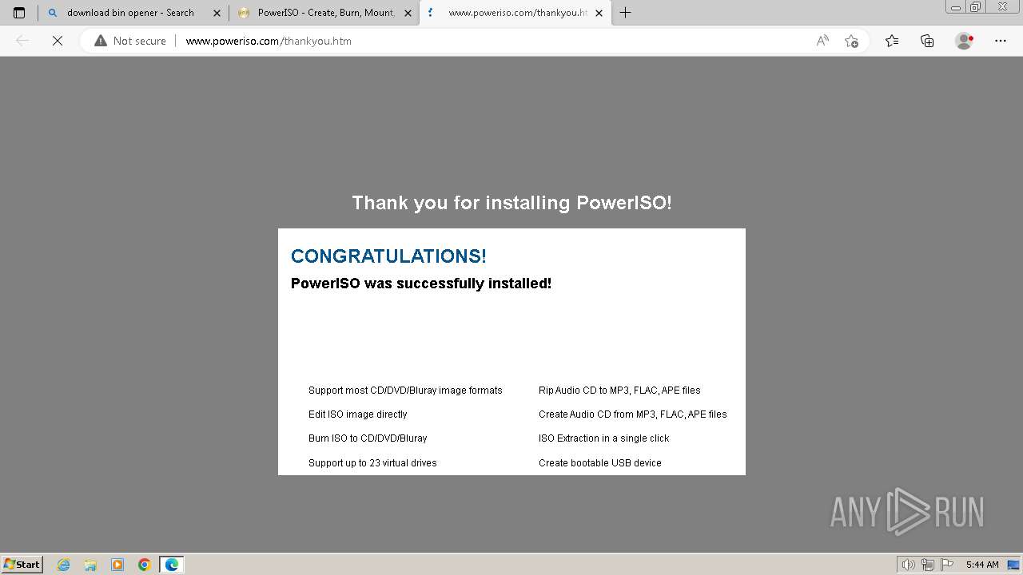1023x575 pixels.
Task: Close the PowerISO - Create, Burn, Mount tab
Action: point(408,13)
